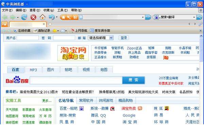Add a new tab with the plus icon
Image resolution: width=204 pixels, height=129 pixels.
point(50,24)
